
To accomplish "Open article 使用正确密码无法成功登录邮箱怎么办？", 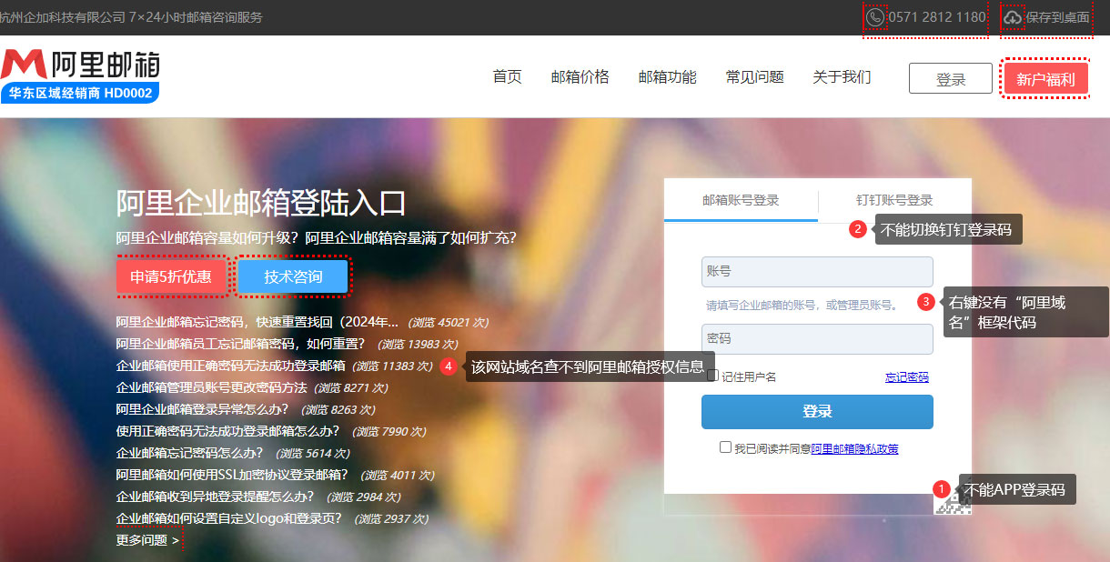I will pos(227,431).
